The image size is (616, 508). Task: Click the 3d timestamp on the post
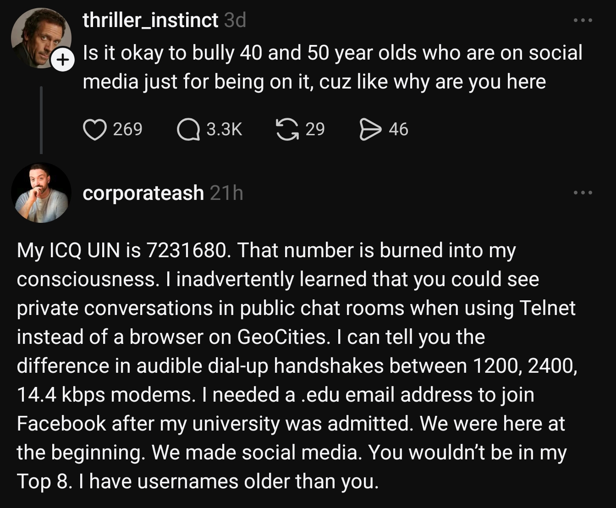pyautogui.click(x=235, y=20)
